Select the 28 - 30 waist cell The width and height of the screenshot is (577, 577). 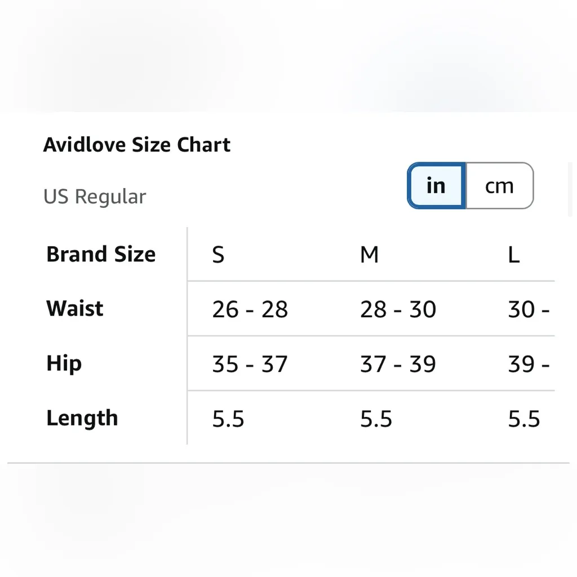pos(398,309)
